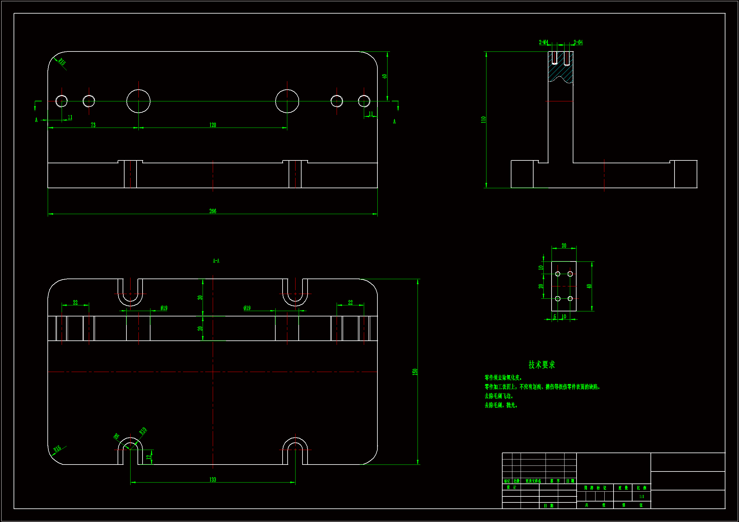Screen dimensions: 739x522
Task: Click the 73 dimension in top view
Action: click(93, 125)
